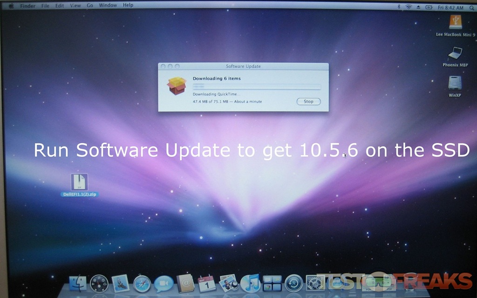Open System Preferences from the Dock
This screenshot has height=298, width=477.
tap(315, 283)
